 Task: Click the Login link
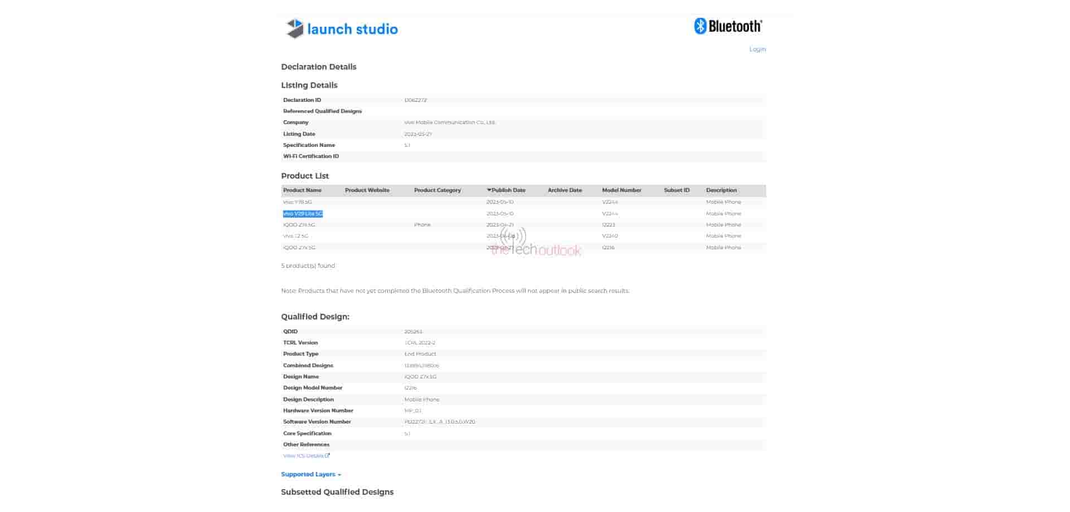pos(757,50)
